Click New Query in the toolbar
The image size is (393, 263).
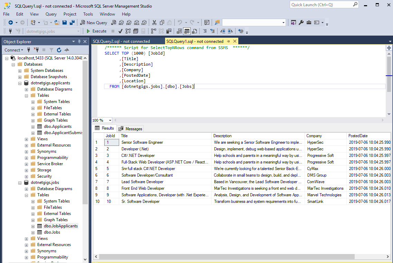point(94,22)
